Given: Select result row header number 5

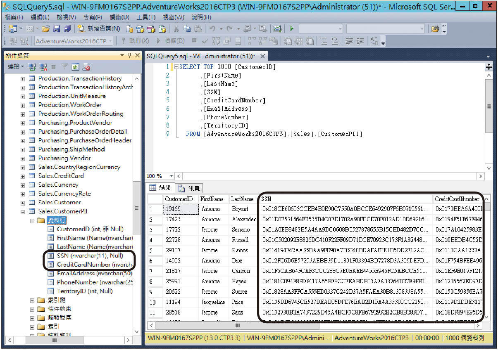Looking at the screenshot, I should click(155, 251).
